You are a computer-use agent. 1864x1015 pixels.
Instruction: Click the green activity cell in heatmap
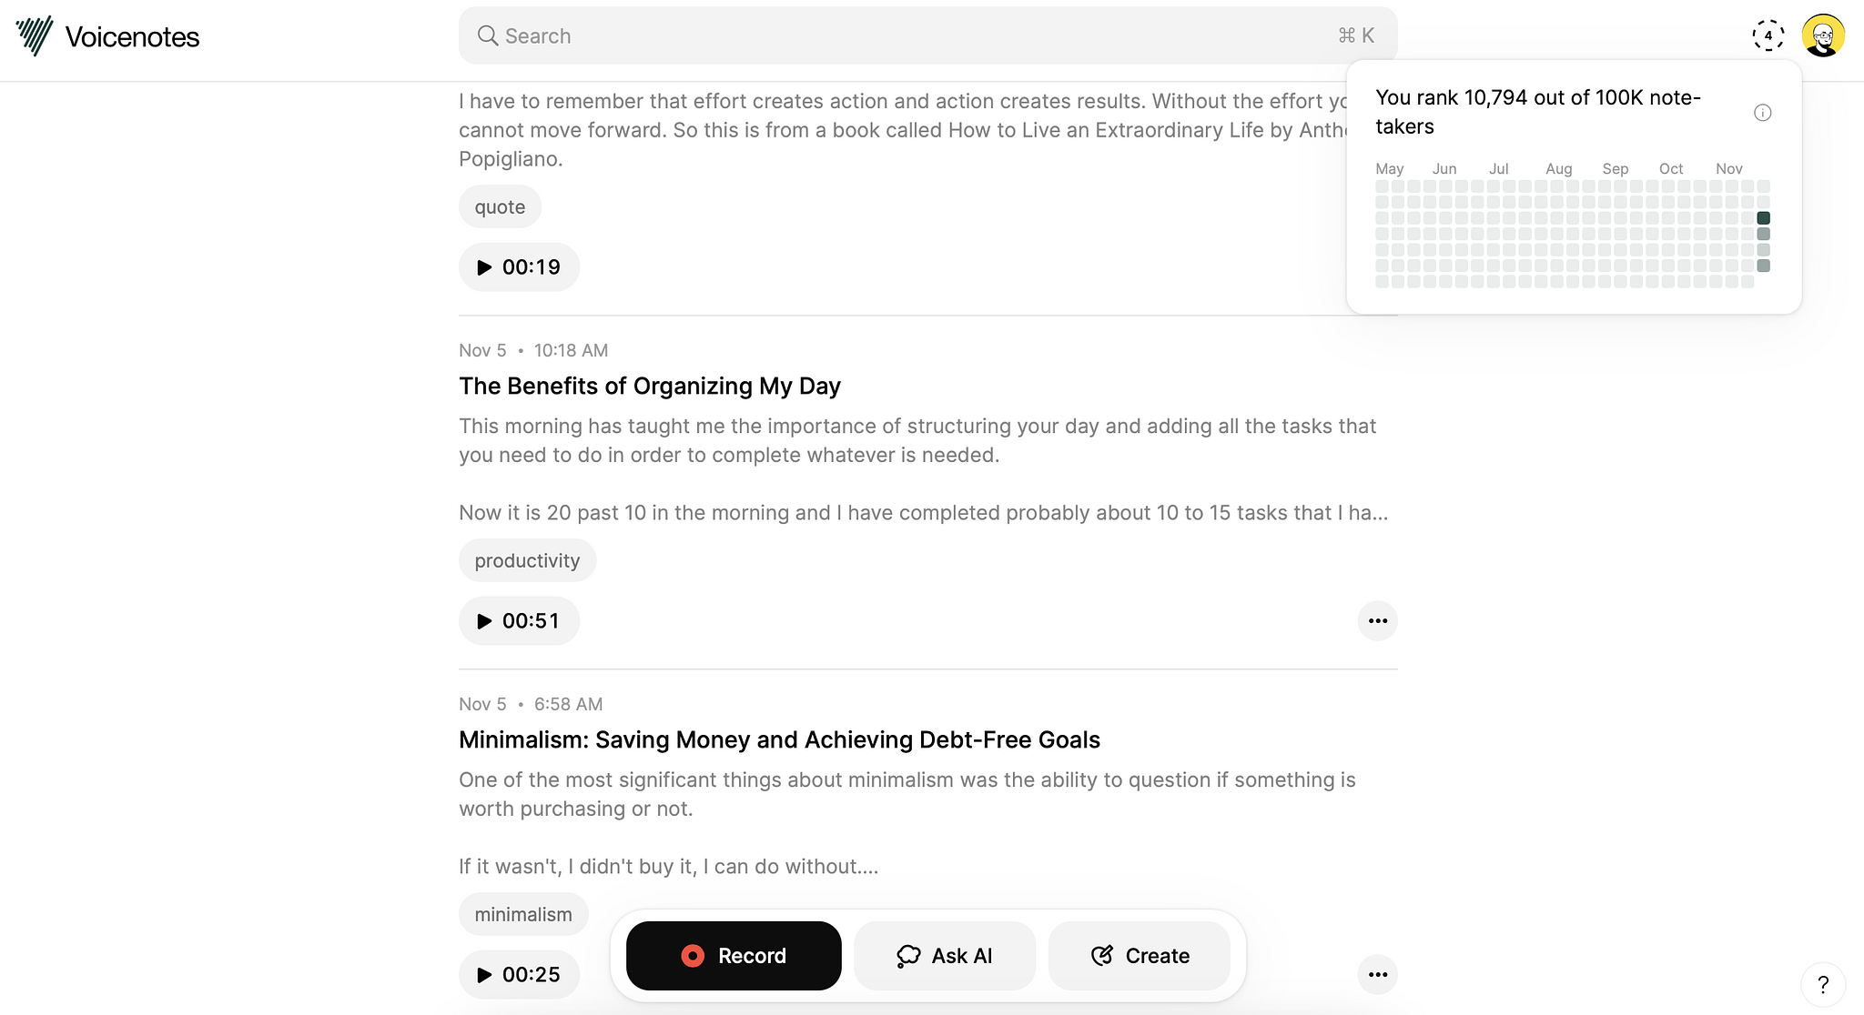pos(1764,217)
